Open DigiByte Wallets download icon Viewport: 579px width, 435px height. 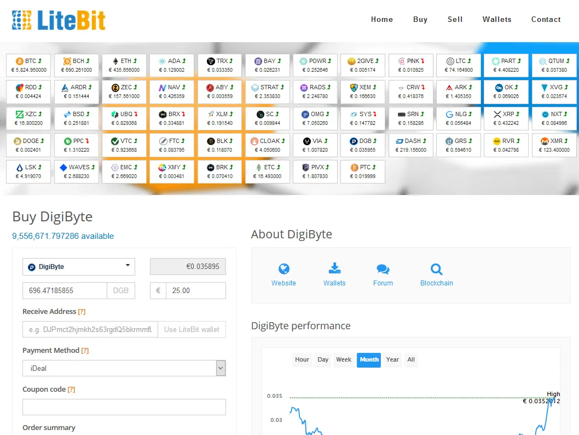pos(334,268)
